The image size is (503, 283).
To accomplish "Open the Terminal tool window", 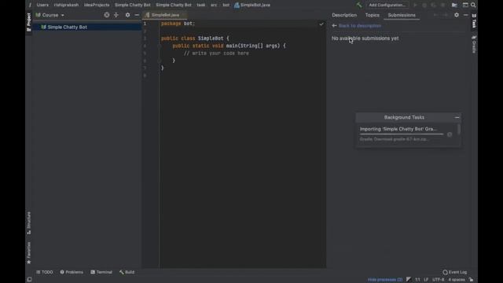I will (101, 272).
